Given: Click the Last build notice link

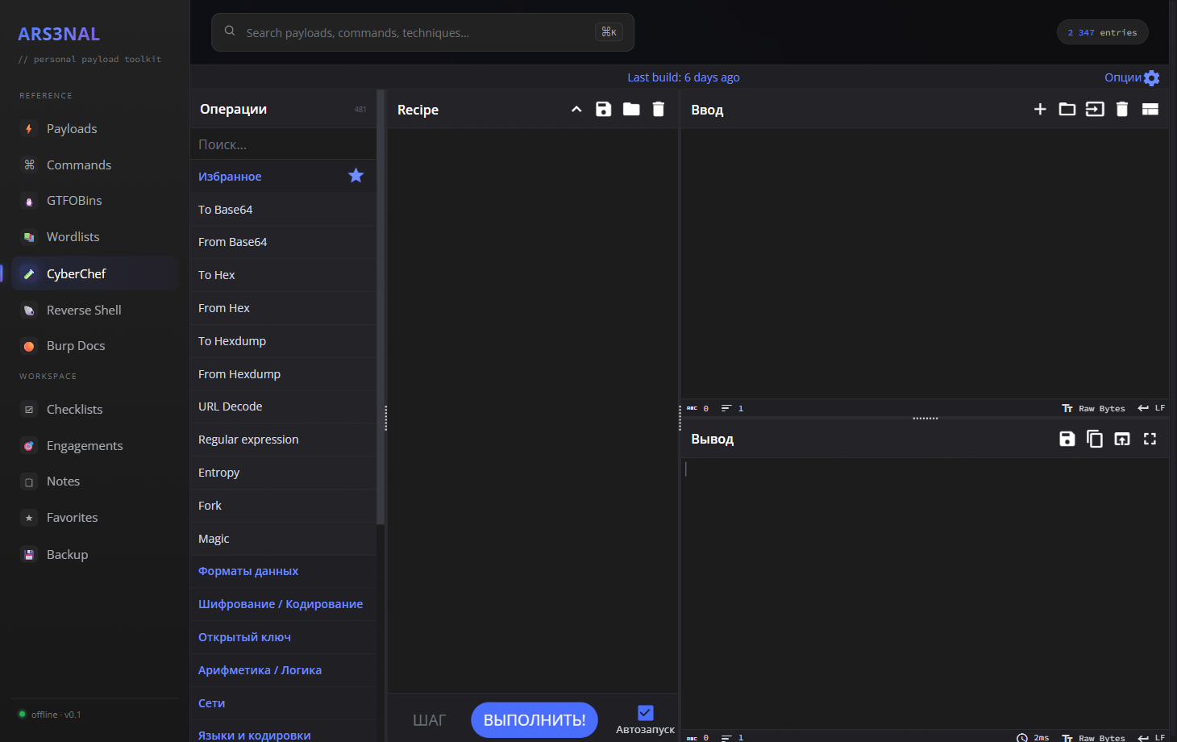Looking at the screenshot, I should click(684, 77).
